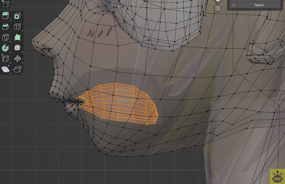Expand the Space row chevron
Screen dimensions: 285x184
(234, 5)
